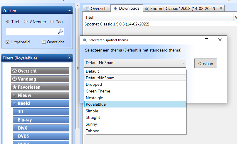Collapse the Beeld filter category
This screenshot has height=144, width=237.
click(14, 104)
